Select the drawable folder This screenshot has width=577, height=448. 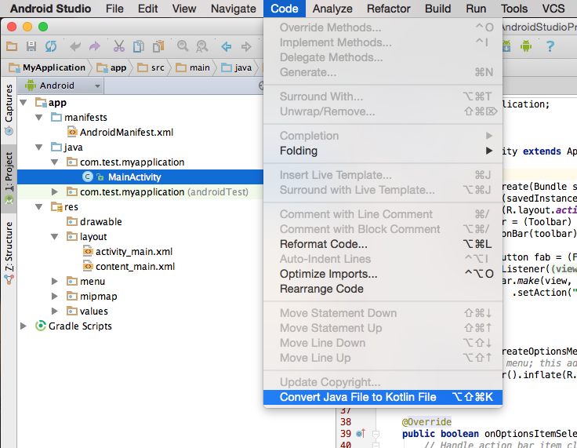pos(94,222)
